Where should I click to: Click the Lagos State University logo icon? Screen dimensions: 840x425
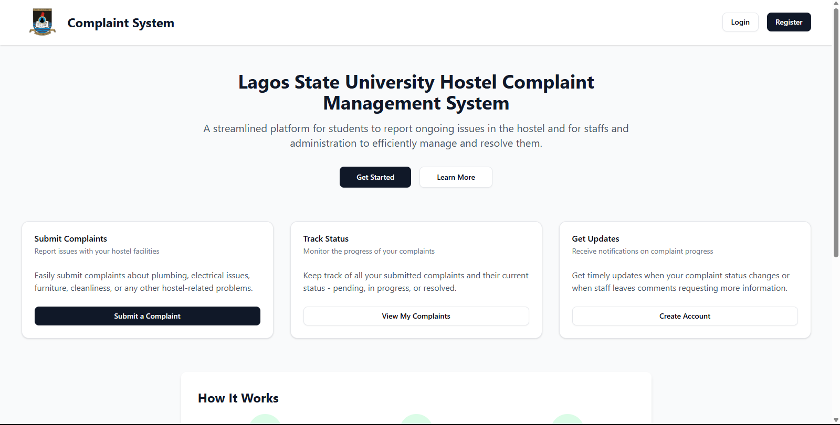(42, 22)
